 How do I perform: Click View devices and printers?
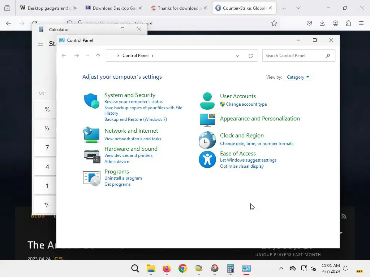[128, 155]
